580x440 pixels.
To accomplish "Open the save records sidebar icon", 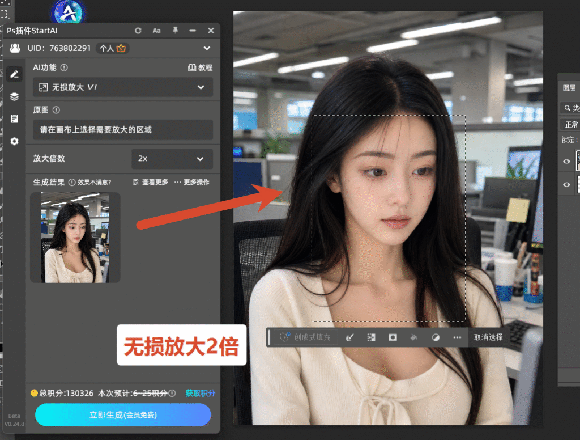I will 14,119.
